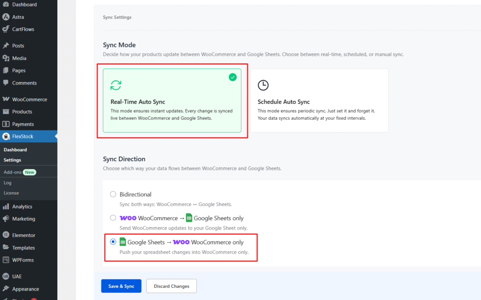
Task: Open FlexStock Dashboard submenu
Action: (x=16, y=150)
